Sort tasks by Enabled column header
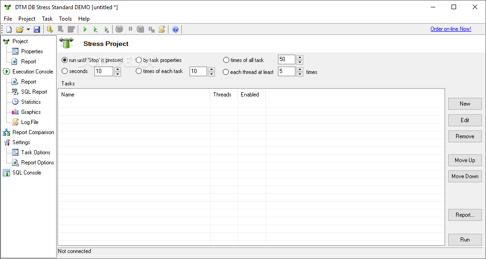486x259 pixels. [x=252, y=95]
